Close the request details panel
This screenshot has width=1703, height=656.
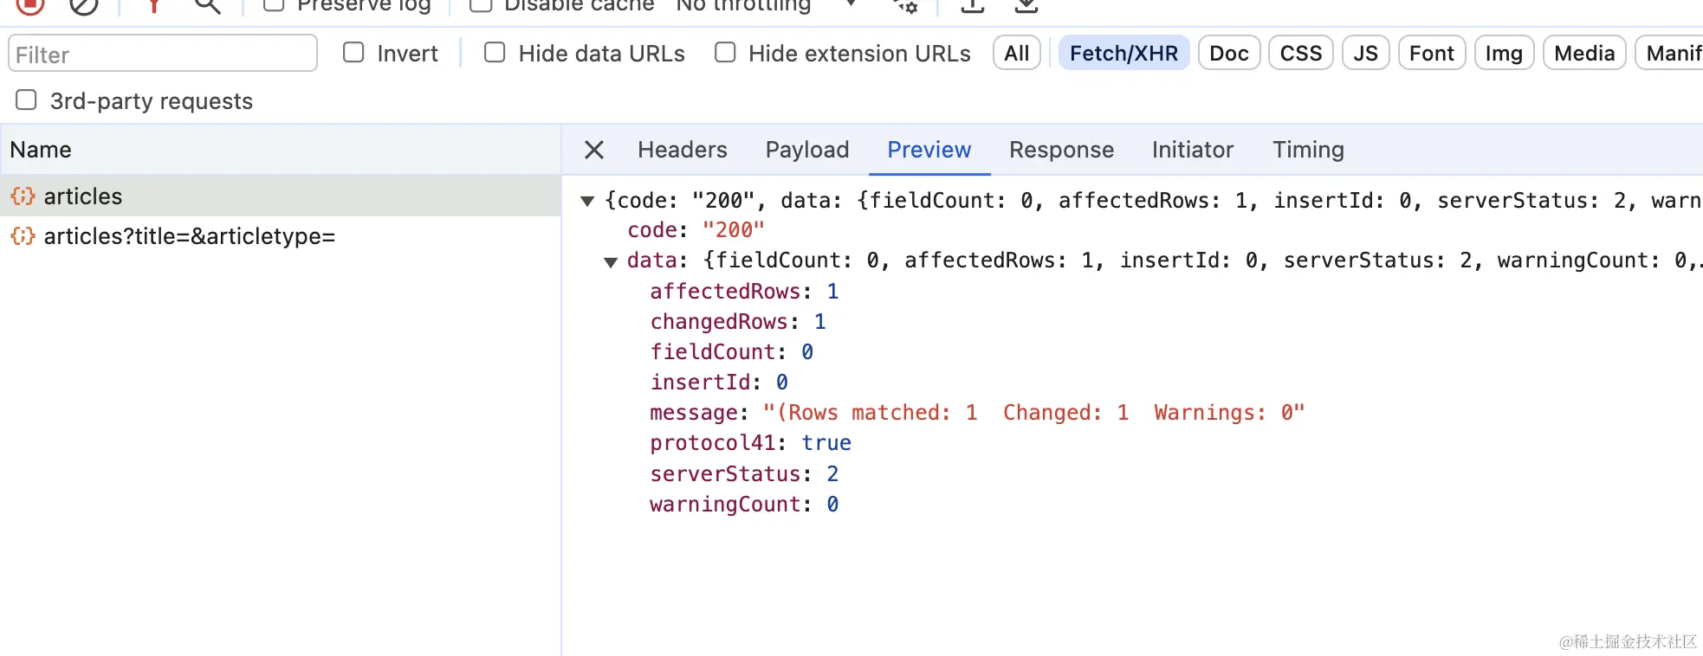click(x=594, y=150)
